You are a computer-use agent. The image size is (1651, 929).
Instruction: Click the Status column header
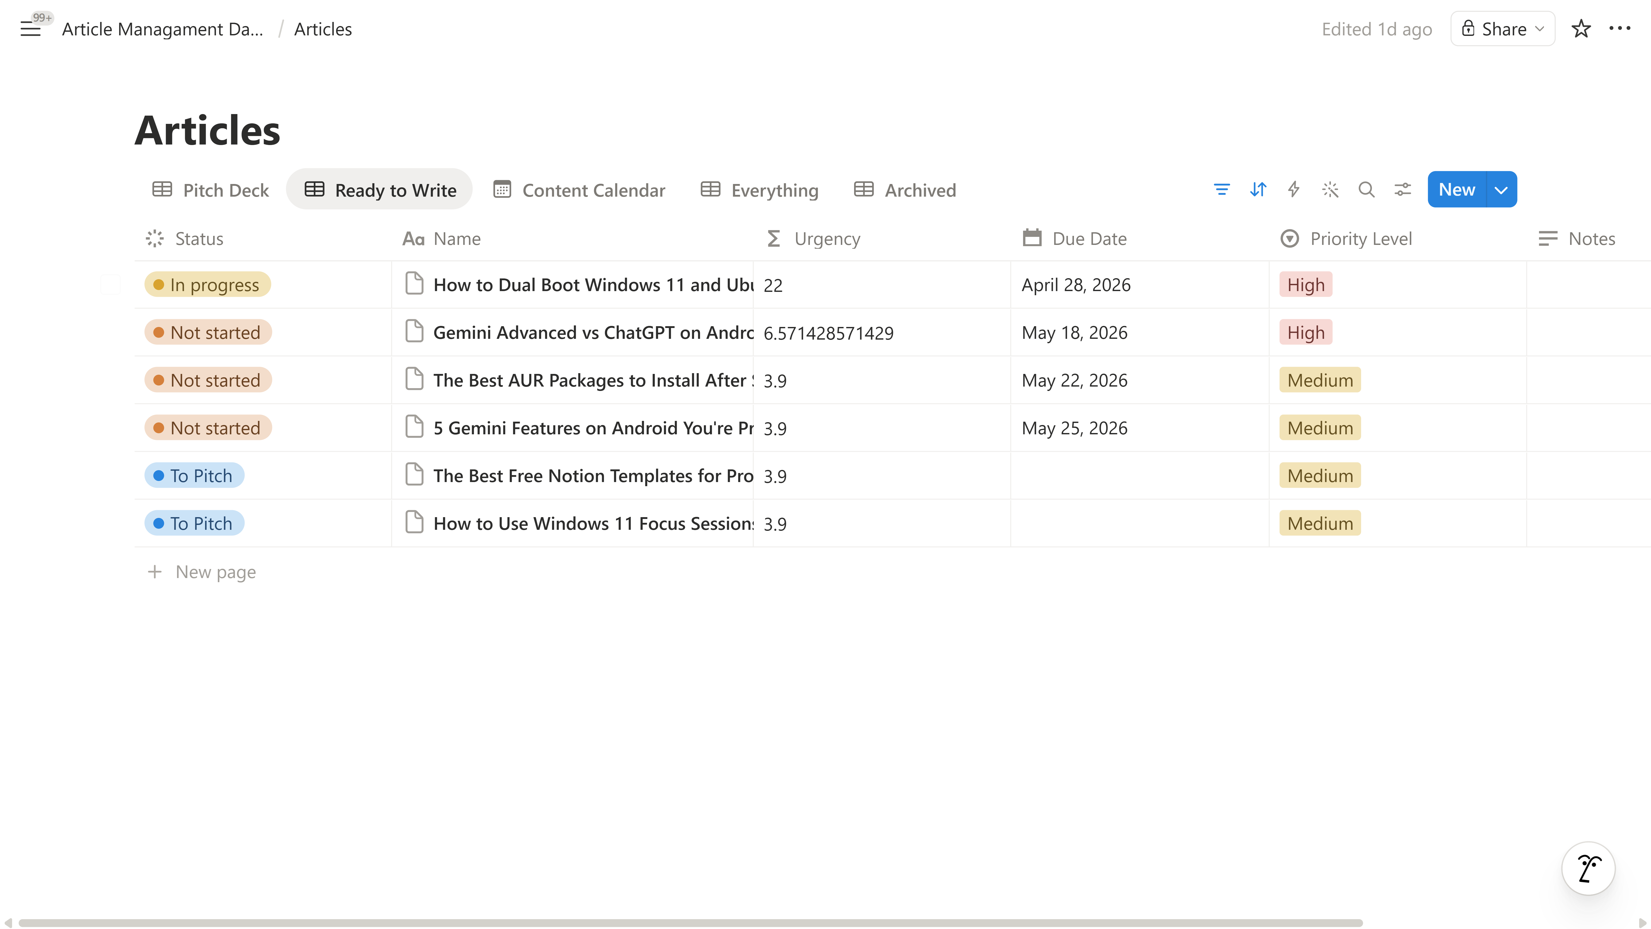point(263,238)
